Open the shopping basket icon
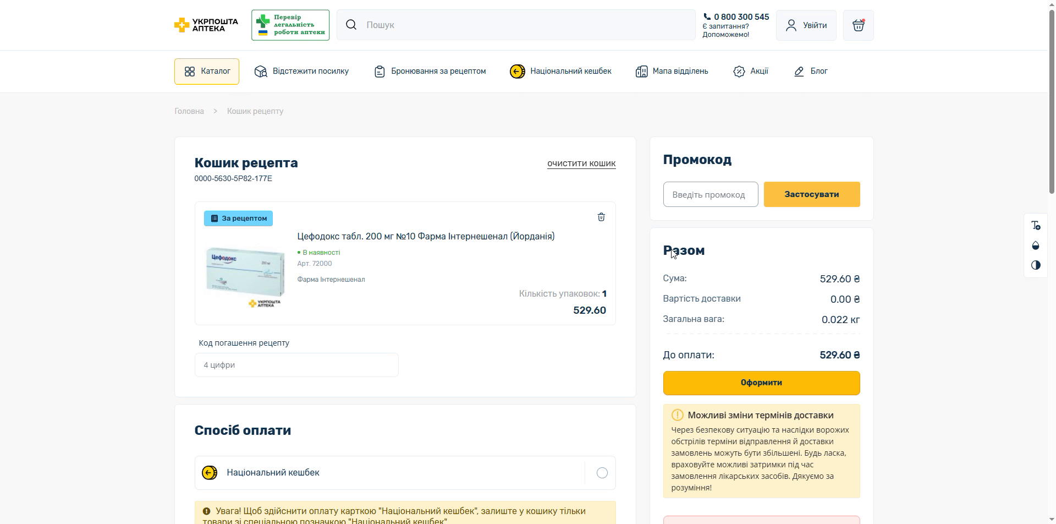 point(858,25)
